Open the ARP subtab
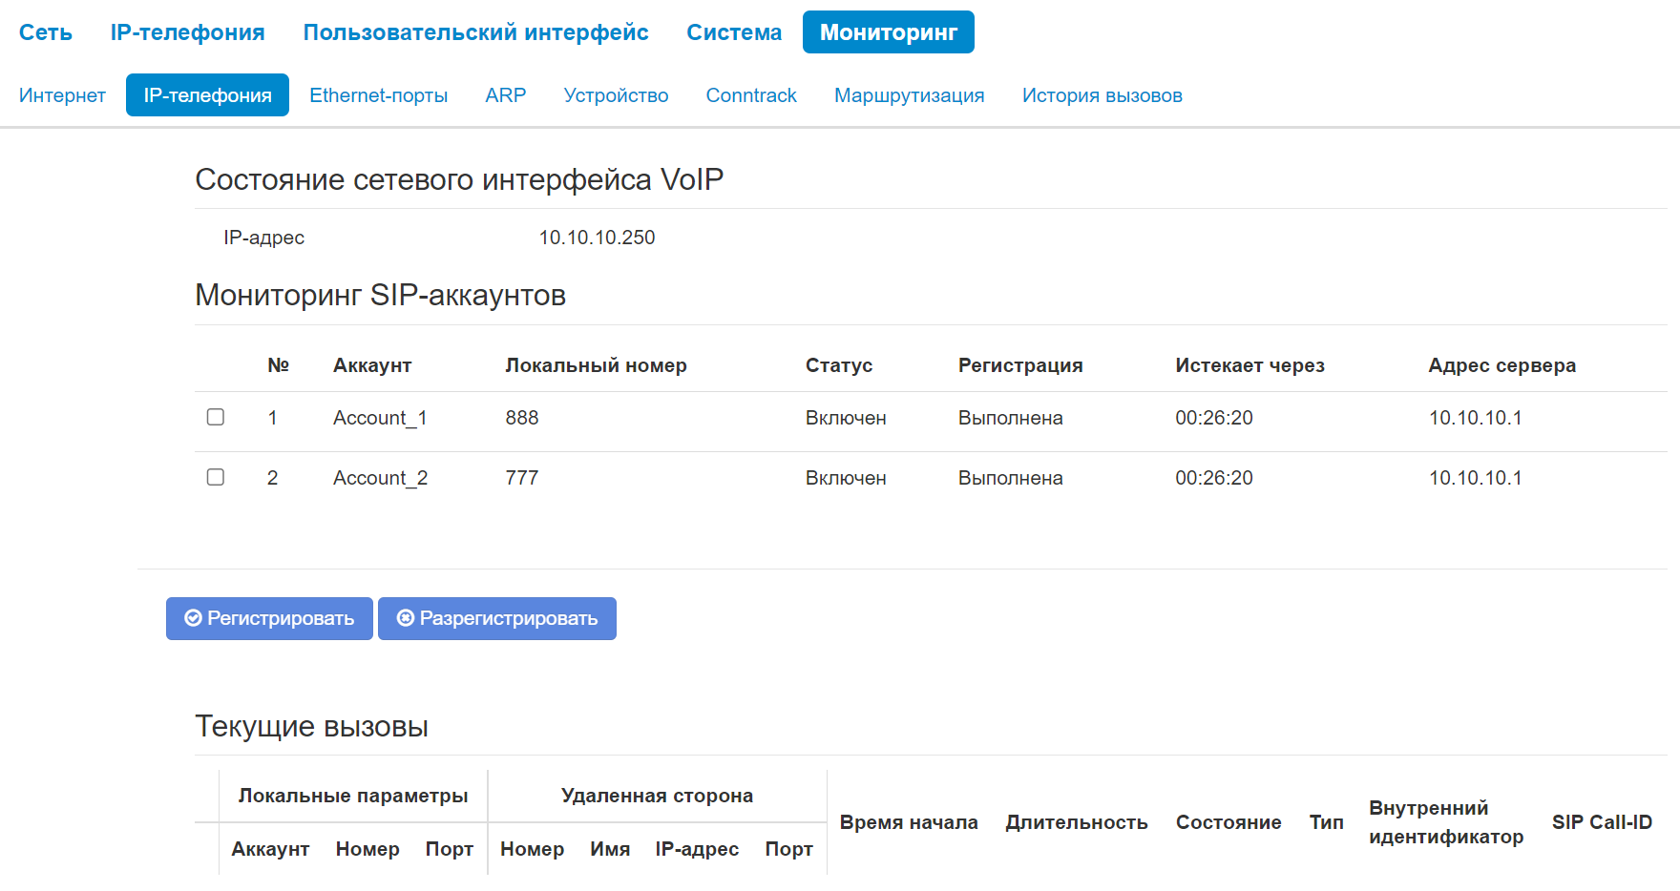Screen dimensions: 1680x891 coord(505,95)
